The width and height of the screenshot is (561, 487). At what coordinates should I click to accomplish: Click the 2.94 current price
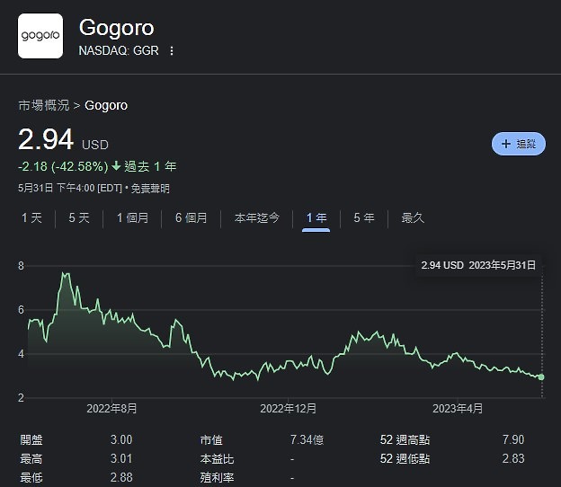coord(46,139)
